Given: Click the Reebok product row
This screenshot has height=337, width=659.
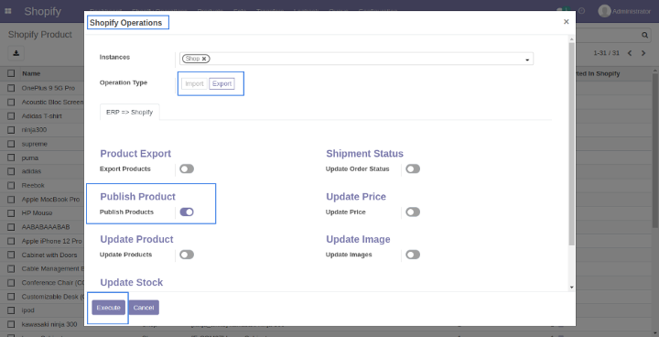Looking at the screenshot, I should pyautogui.click(x=33, y=185).
